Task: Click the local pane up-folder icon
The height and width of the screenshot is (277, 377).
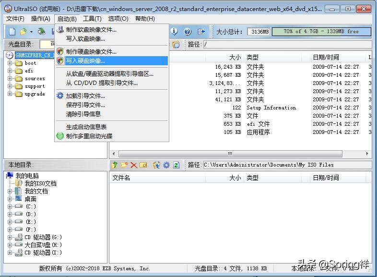Action: 115,165
